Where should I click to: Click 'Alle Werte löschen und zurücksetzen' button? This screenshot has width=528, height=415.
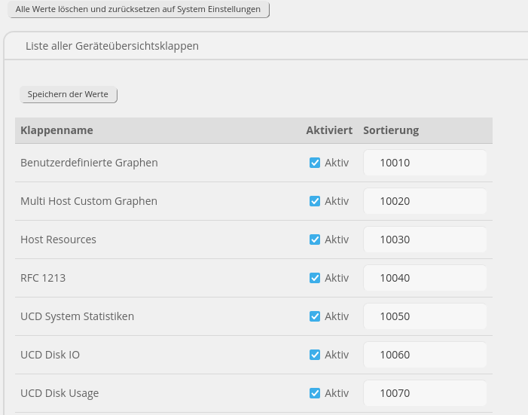(138, 9)
